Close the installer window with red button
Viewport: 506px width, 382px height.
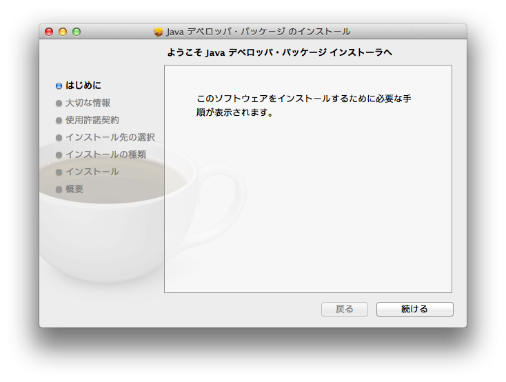[49, 32]
